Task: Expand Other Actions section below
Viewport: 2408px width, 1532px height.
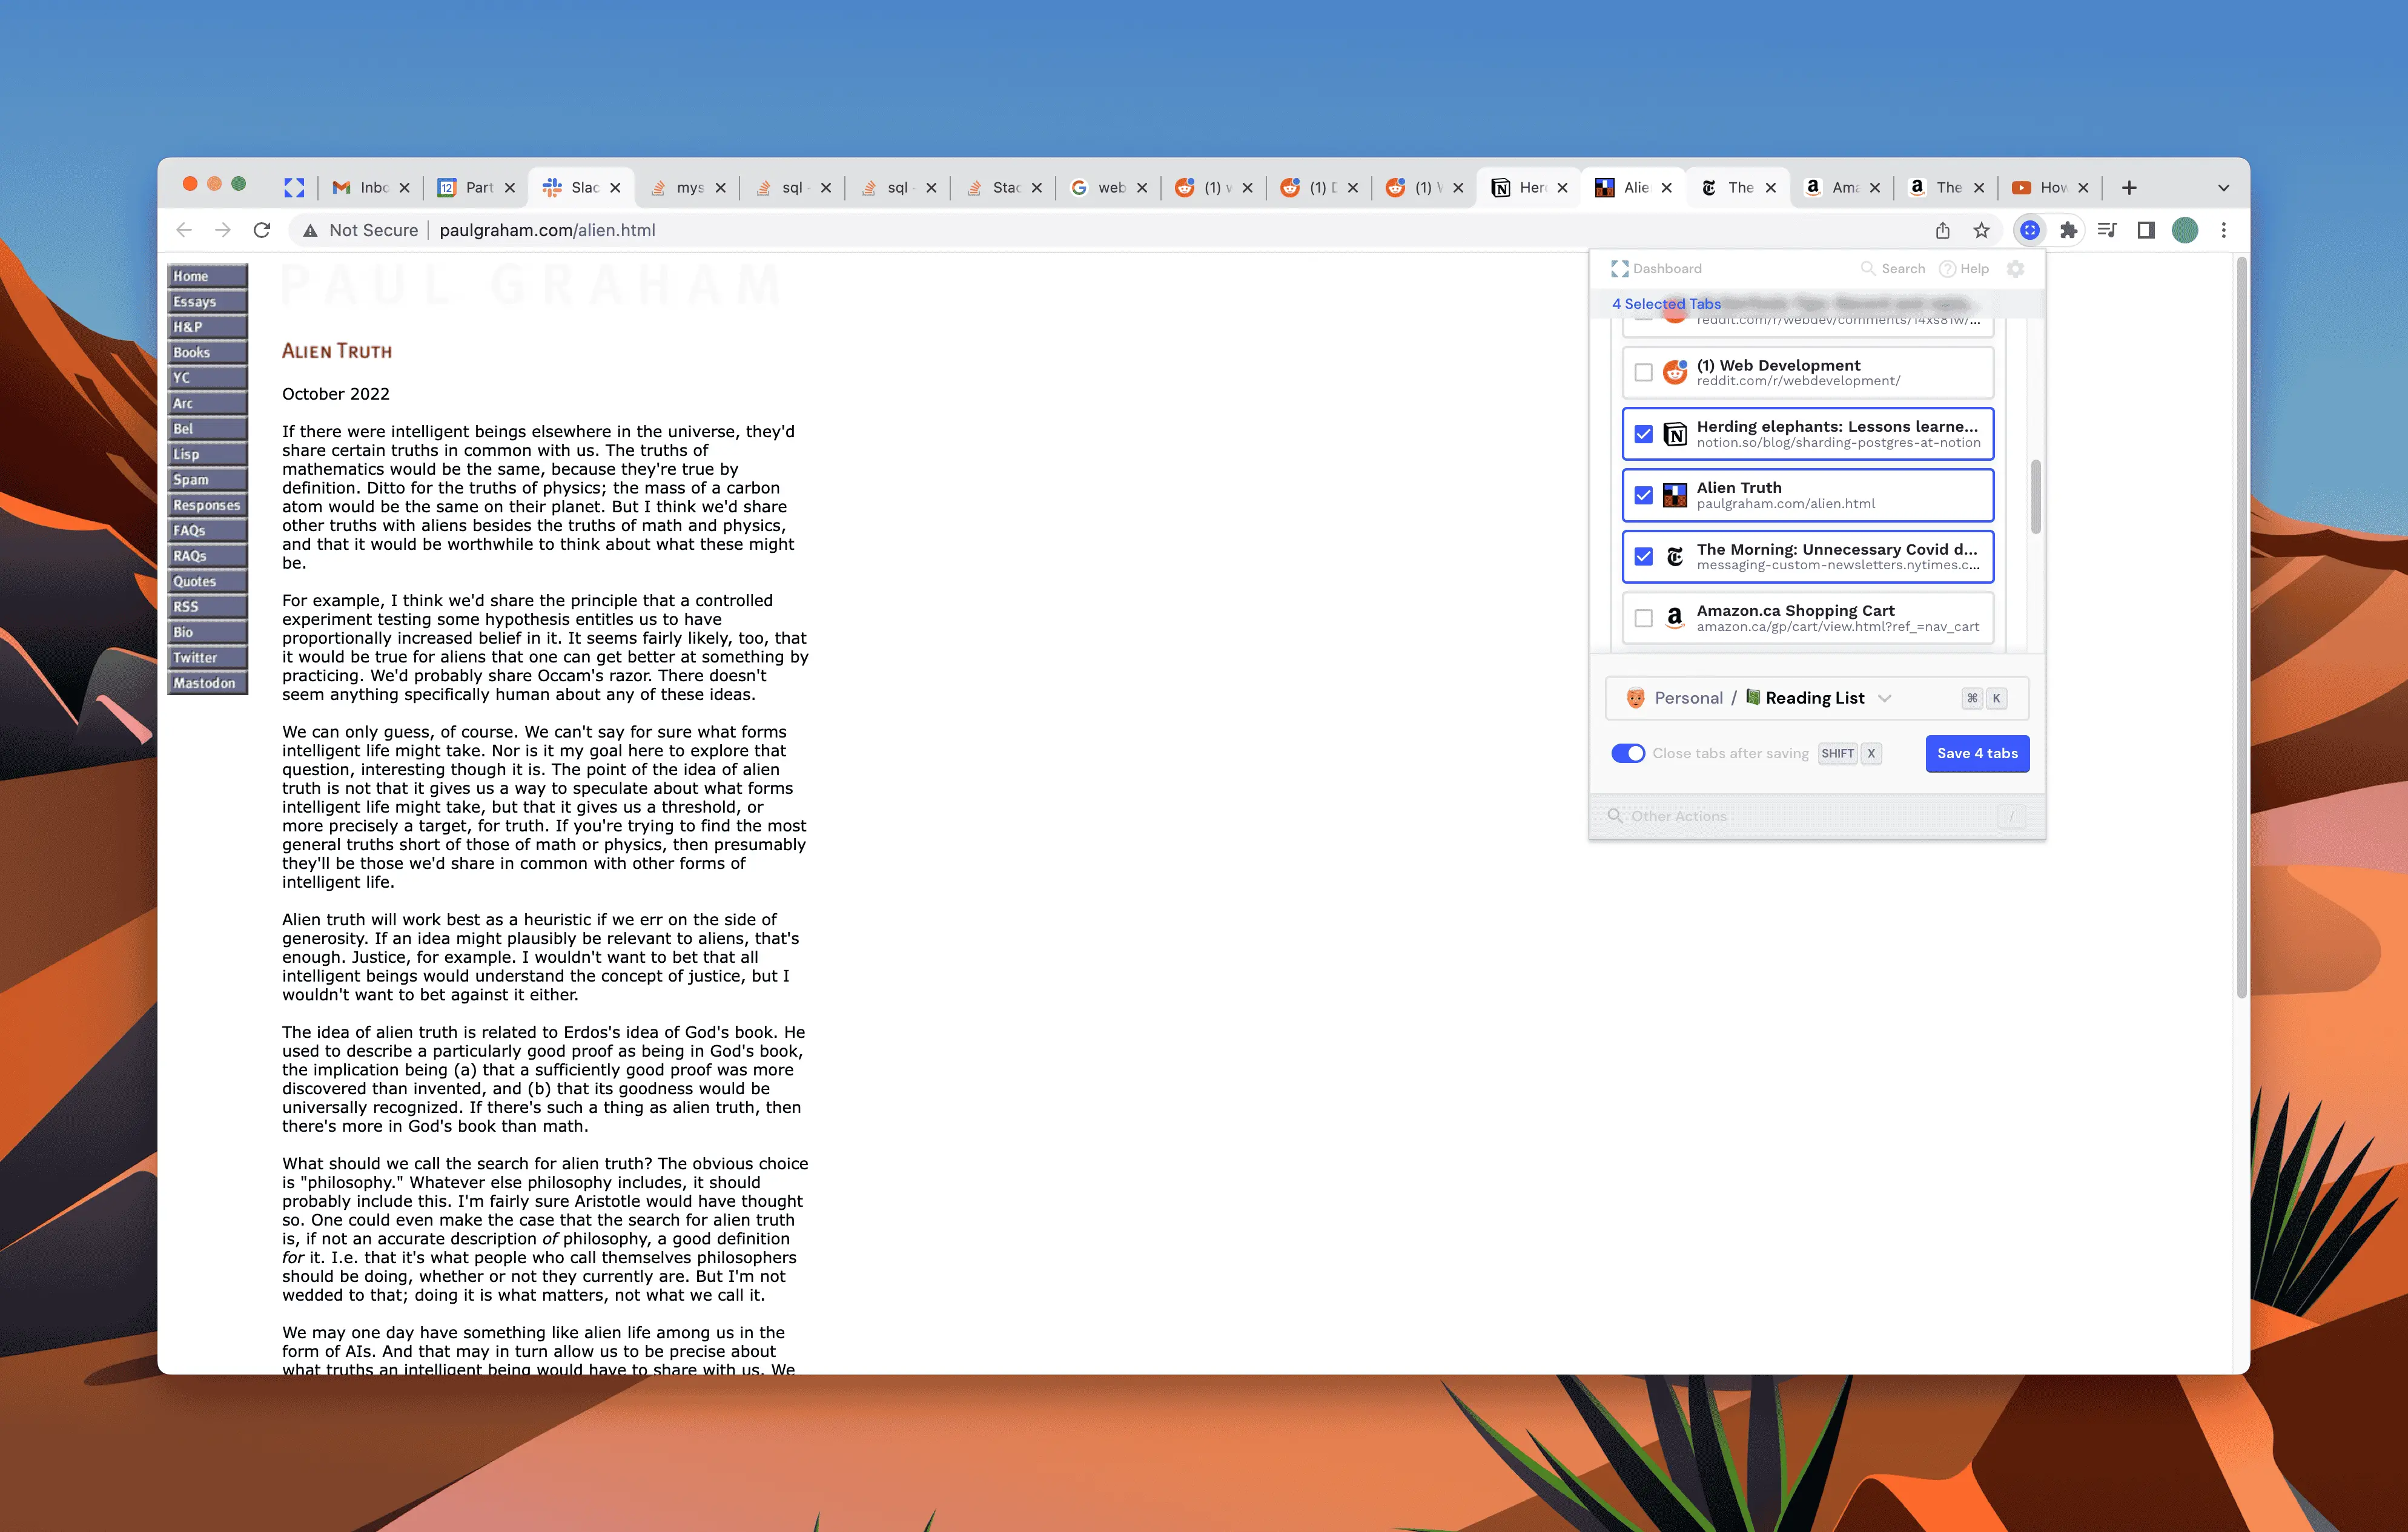Action: 1816,814
